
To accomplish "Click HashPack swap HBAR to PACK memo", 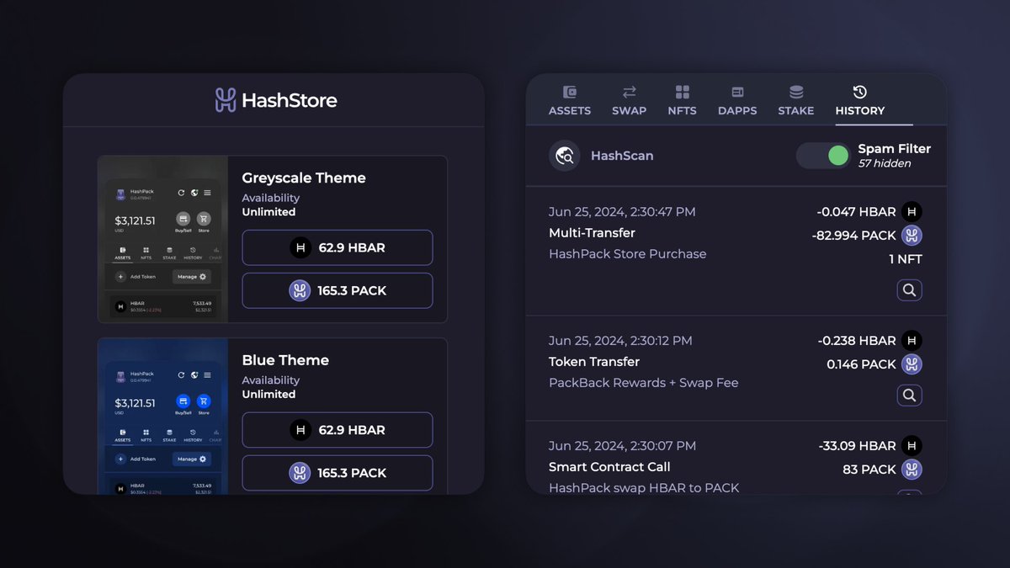I will 644,488.
